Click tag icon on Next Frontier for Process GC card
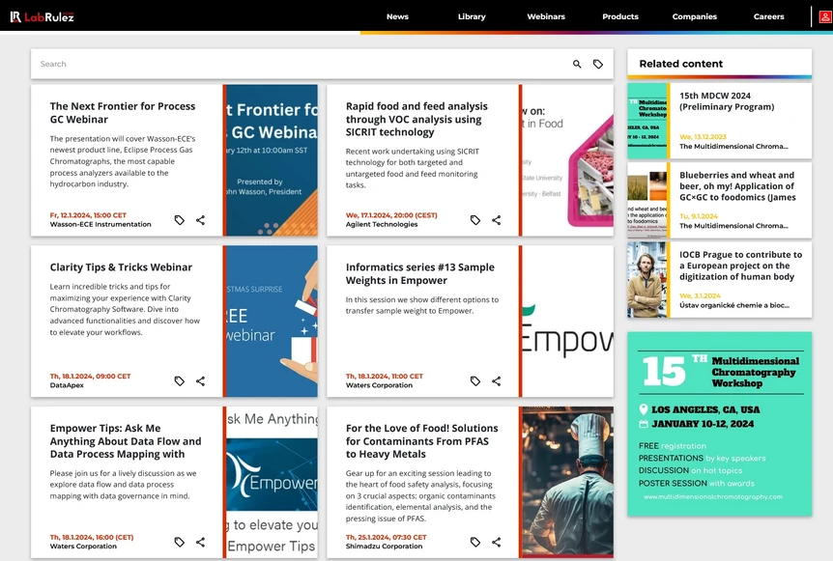Image resolution: width=833 pixels, height=561 pixels. [x=180, y=220]
